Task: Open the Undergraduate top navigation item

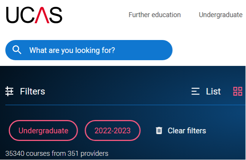Action: [221, 15]
